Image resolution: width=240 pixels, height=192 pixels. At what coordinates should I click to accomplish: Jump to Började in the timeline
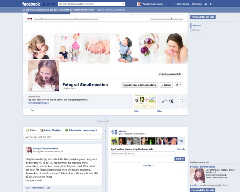pyautogui.click(x=196, y=30)
